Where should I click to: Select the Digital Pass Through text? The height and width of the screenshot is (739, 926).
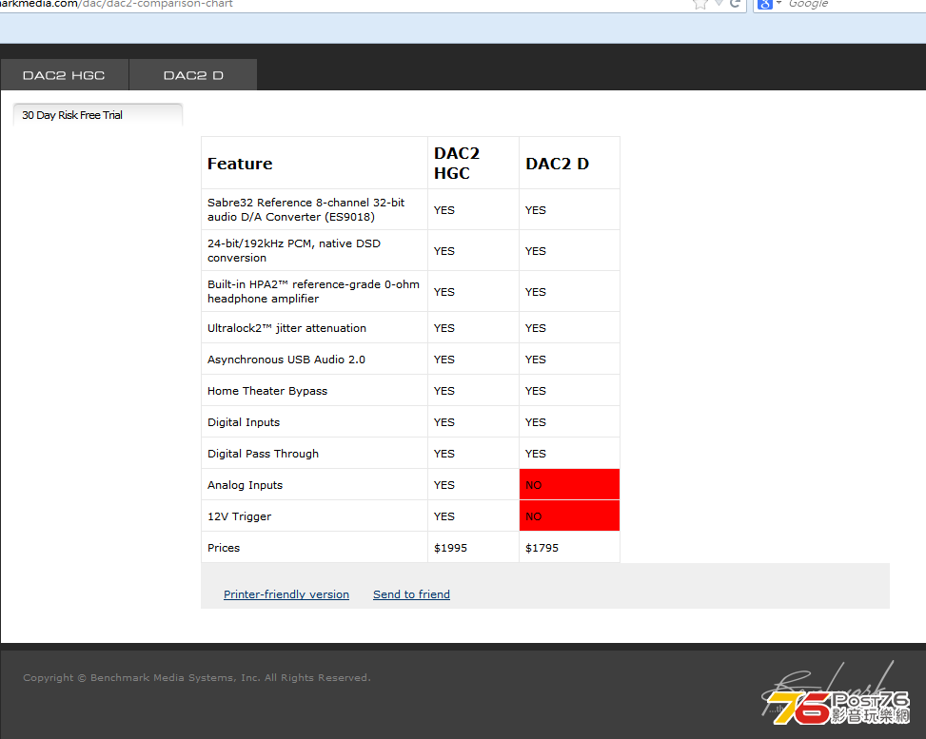(264, 454)
